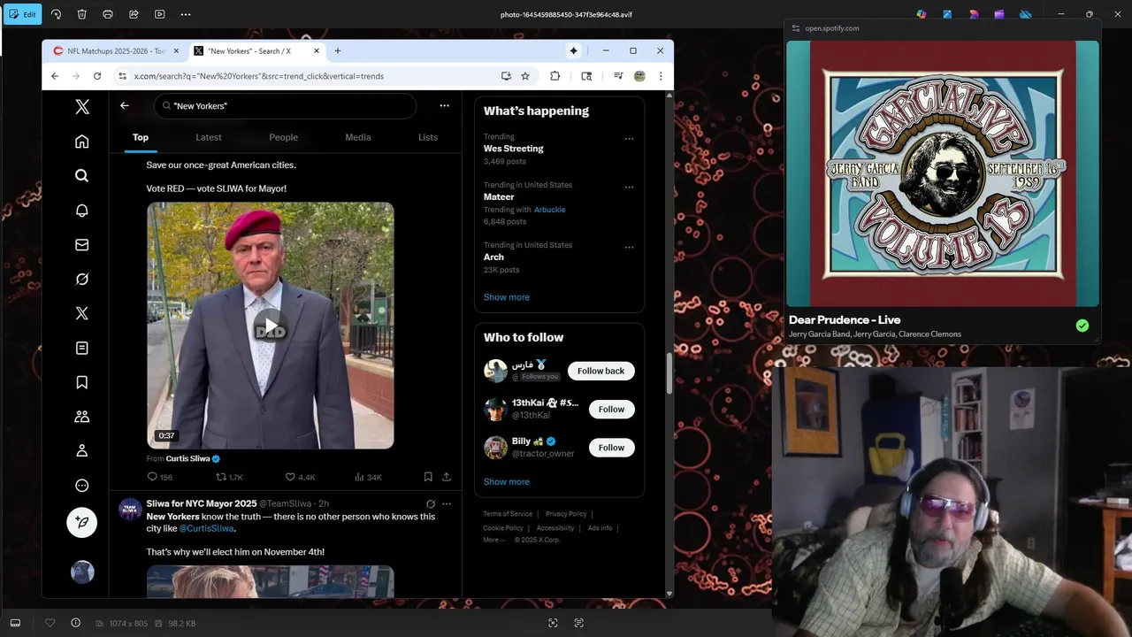Open Communities people icon in X sidebar
The width and height of the screenshot is (1132, 637).
point(82,416)
